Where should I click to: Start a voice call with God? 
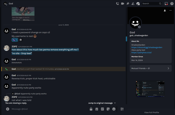point(117,4)
